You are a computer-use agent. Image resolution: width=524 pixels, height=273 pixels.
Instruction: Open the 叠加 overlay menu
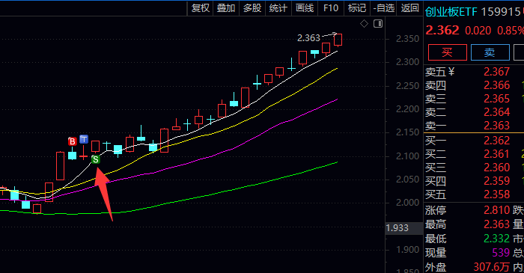pos(226,8)
